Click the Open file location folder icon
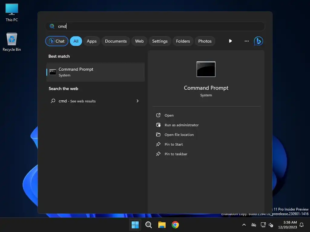The image size is (310, 232). (158, 134)
